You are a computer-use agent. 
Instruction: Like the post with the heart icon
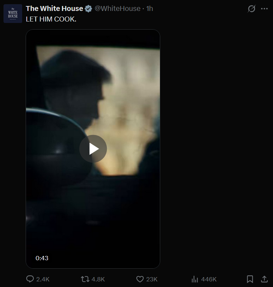(x=140, y=279)
